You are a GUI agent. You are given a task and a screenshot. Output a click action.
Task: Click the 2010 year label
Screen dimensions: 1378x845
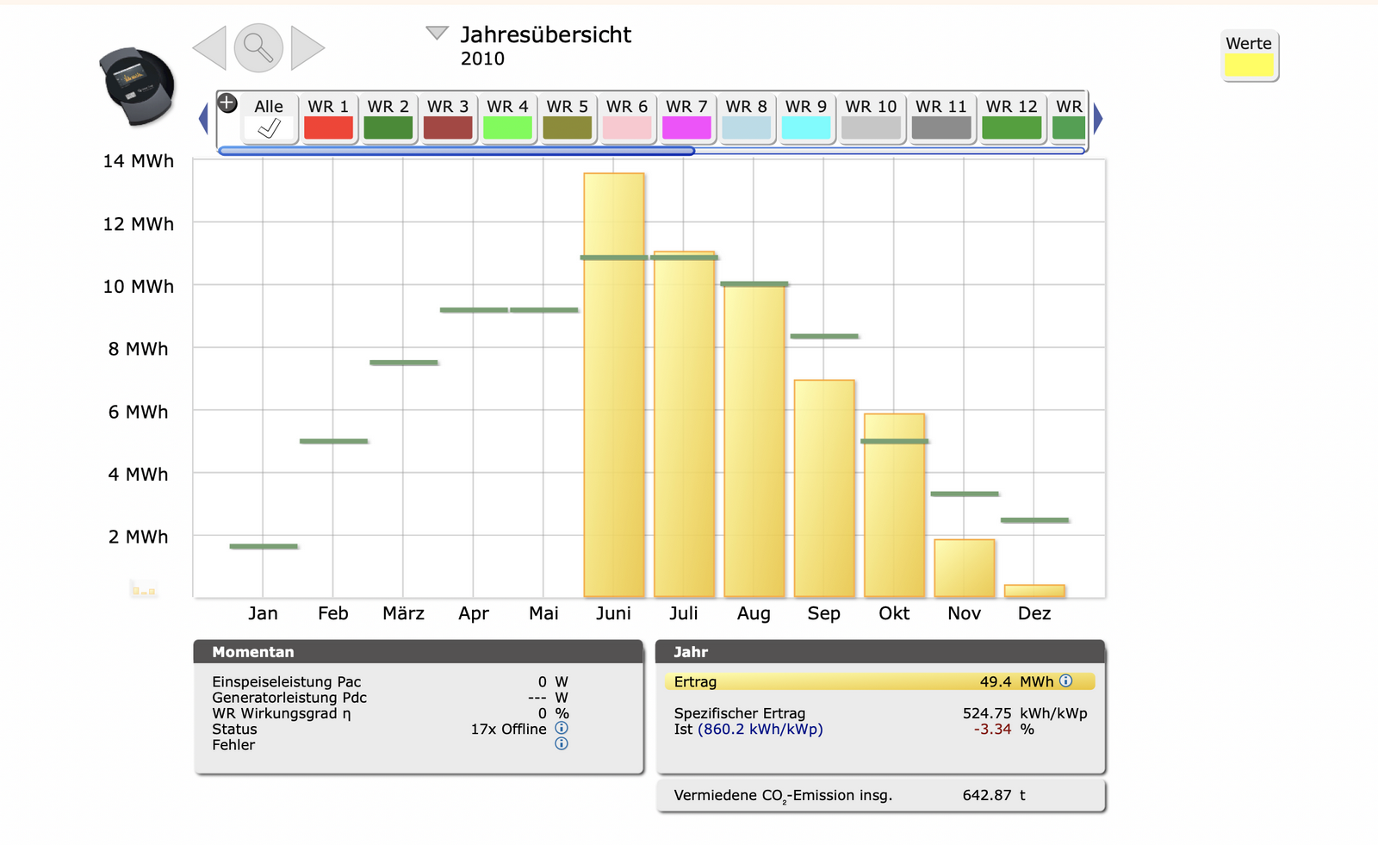tap(482, 59)
